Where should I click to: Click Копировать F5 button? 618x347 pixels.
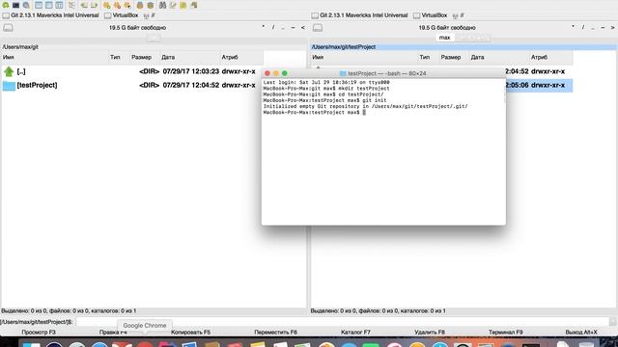pos(191,332)
